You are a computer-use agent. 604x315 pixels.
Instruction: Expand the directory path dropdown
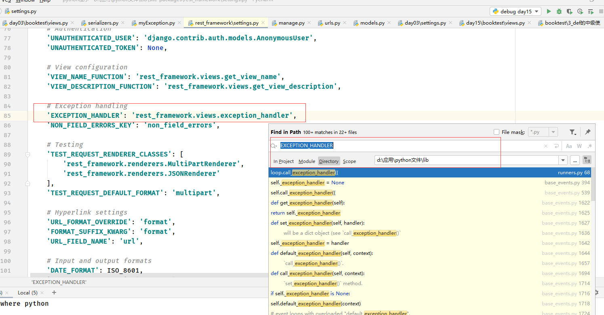(563, 161)
